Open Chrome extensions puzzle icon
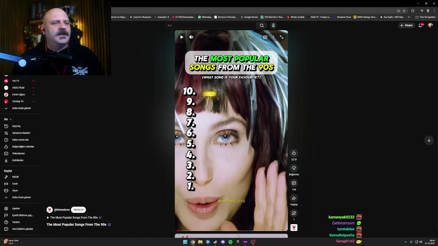The width and height of the screenshot is (438, 246). [413, 11]
